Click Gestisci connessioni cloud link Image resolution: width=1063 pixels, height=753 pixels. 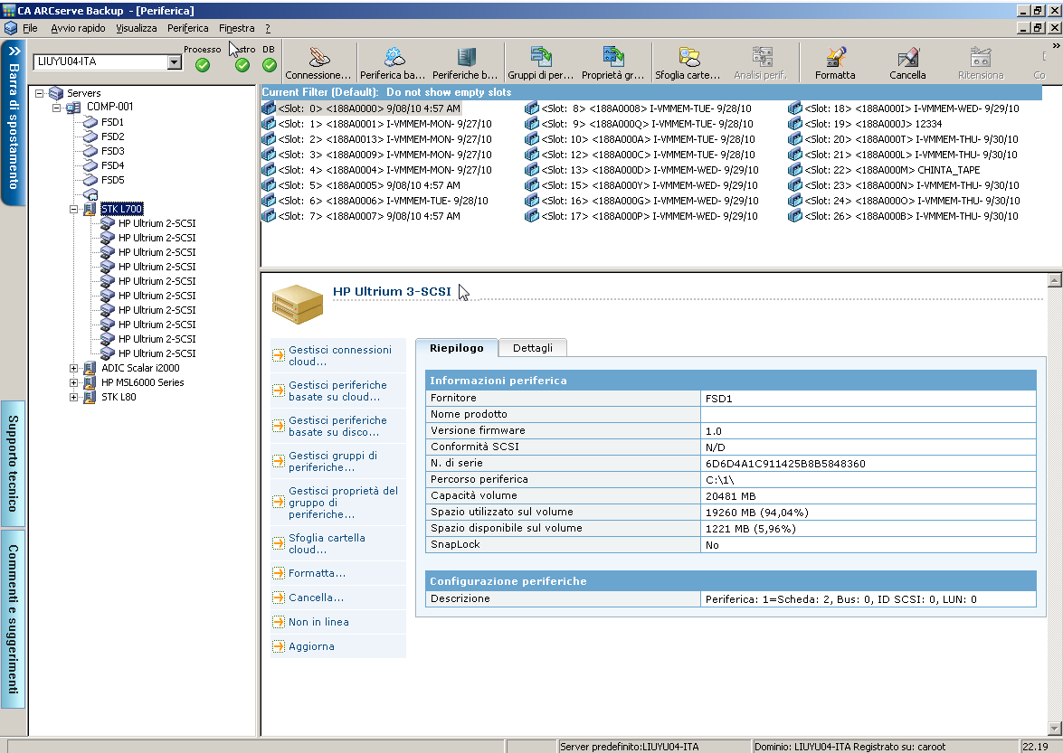click(x=339, y=355)
